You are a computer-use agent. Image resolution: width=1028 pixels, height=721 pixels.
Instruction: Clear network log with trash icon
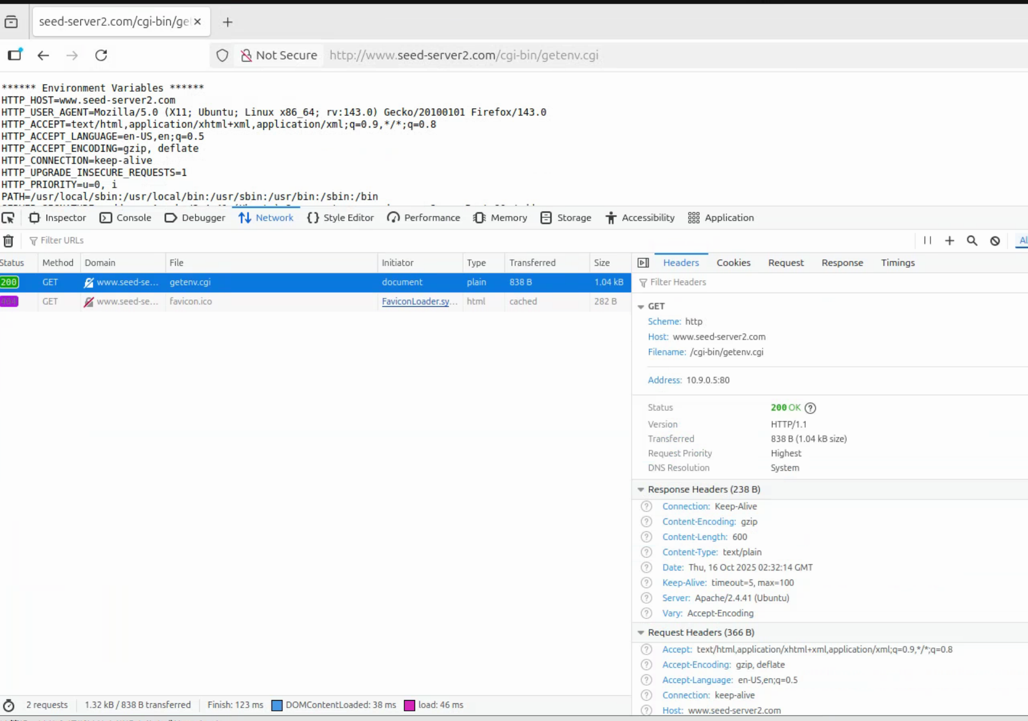pyautogui.click(x=9, y=241)
